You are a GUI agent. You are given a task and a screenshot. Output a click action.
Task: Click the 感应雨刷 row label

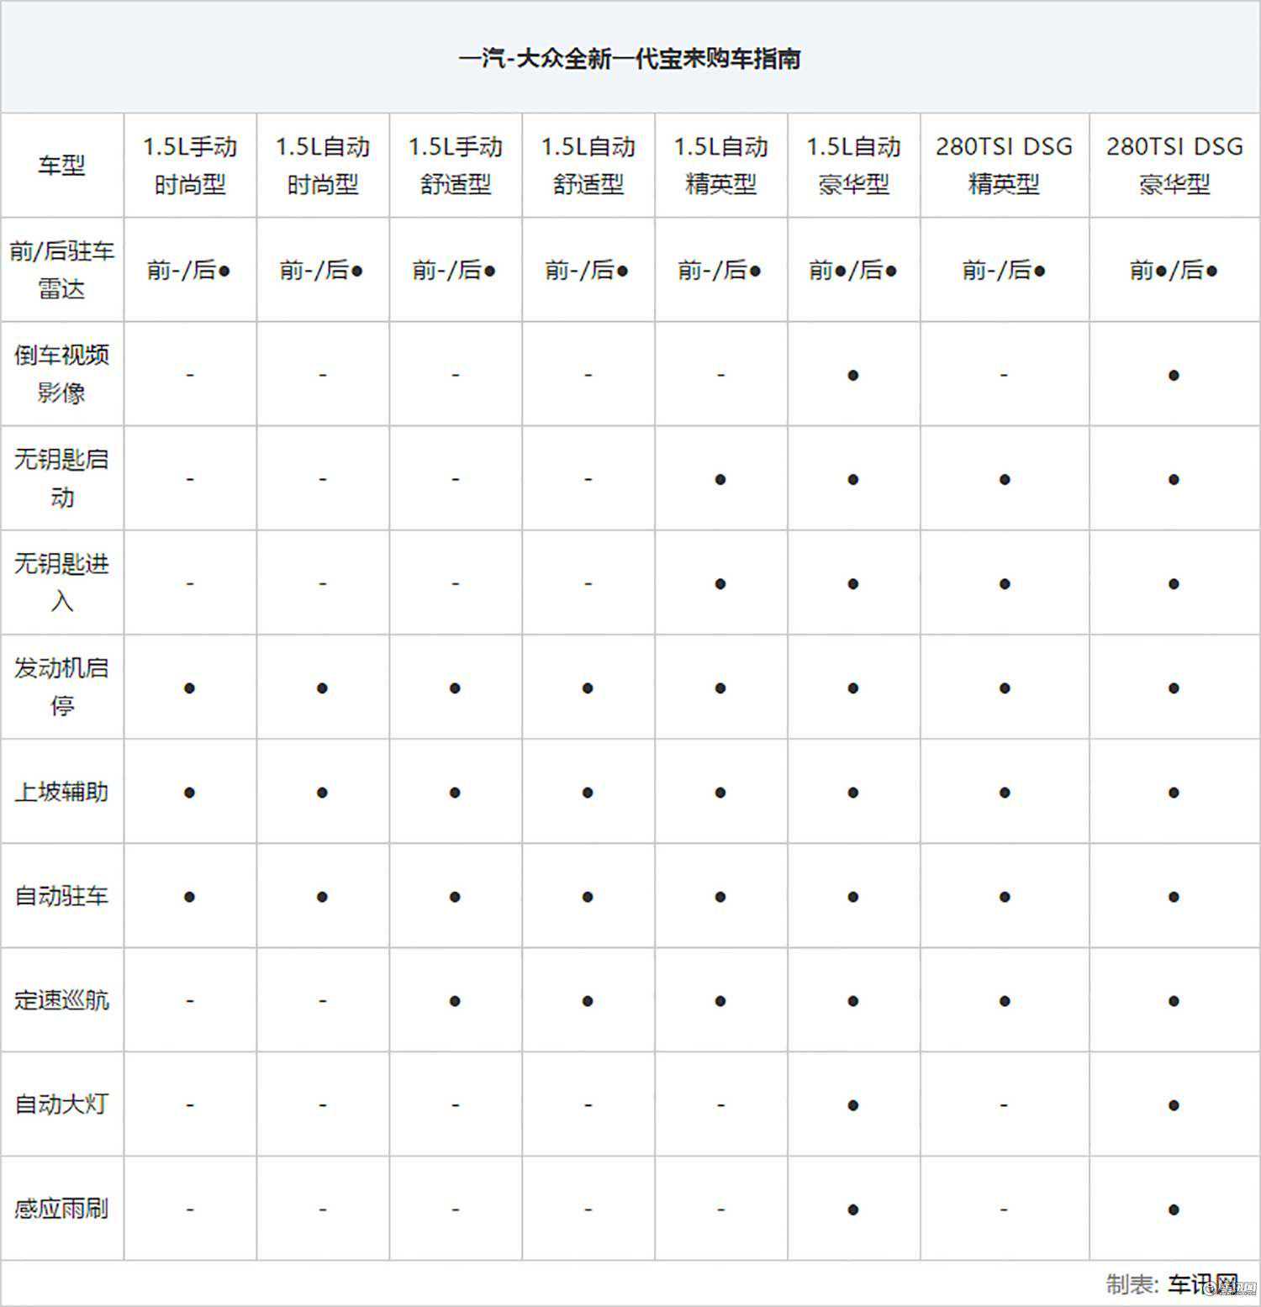point(61,1209)
